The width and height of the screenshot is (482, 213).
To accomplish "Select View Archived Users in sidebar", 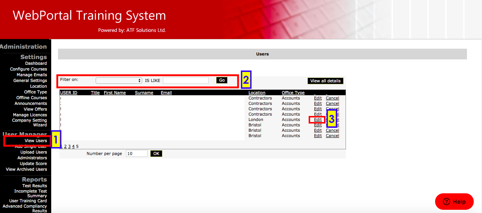I will click(x=26, y=169).
